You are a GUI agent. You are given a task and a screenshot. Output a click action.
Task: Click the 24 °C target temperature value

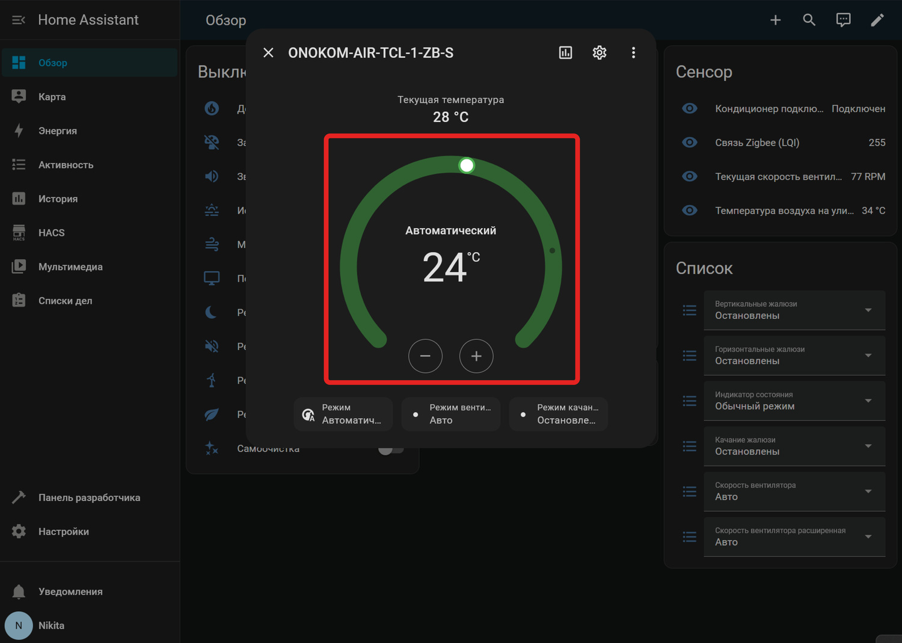coord(451,267)
